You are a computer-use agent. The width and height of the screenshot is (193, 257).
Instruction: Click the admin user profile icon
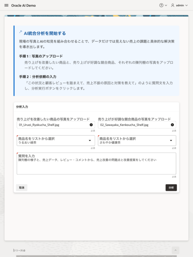[x=173, y=5]
